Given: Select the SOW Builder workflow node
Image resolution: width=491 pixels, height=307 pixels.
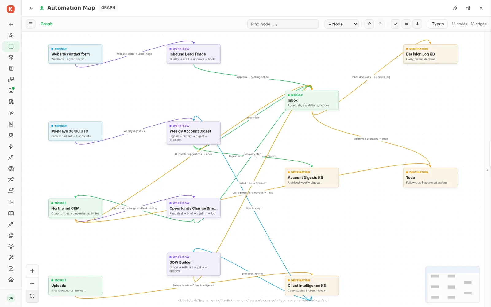Looking at the screenshot, I should tap(194, 264).
